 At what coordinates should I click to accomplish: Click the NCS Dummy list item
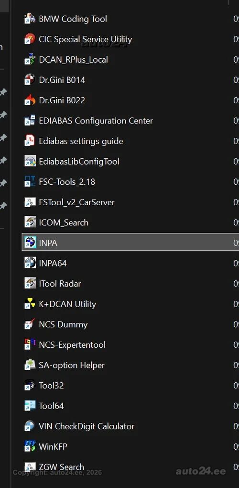pos(130,324)
